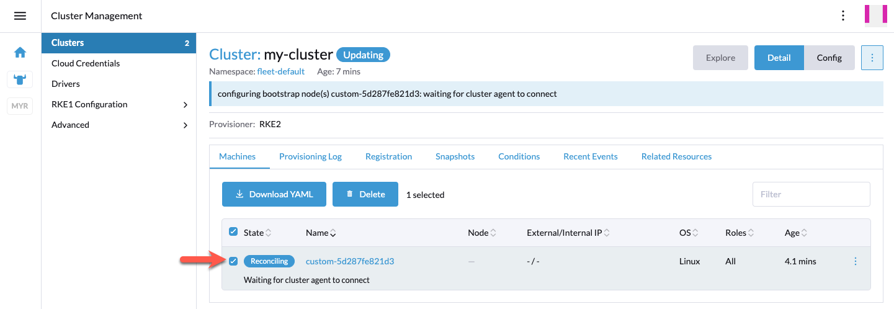
Task: Sort machines by Name column
Action: click(321, 233)
